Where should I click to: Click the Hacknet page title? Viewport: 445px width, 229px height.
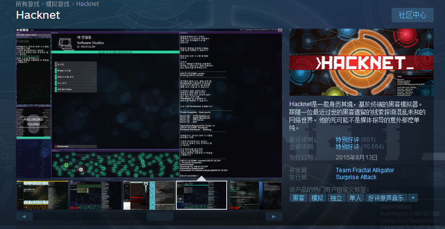[x=38, y=15]
